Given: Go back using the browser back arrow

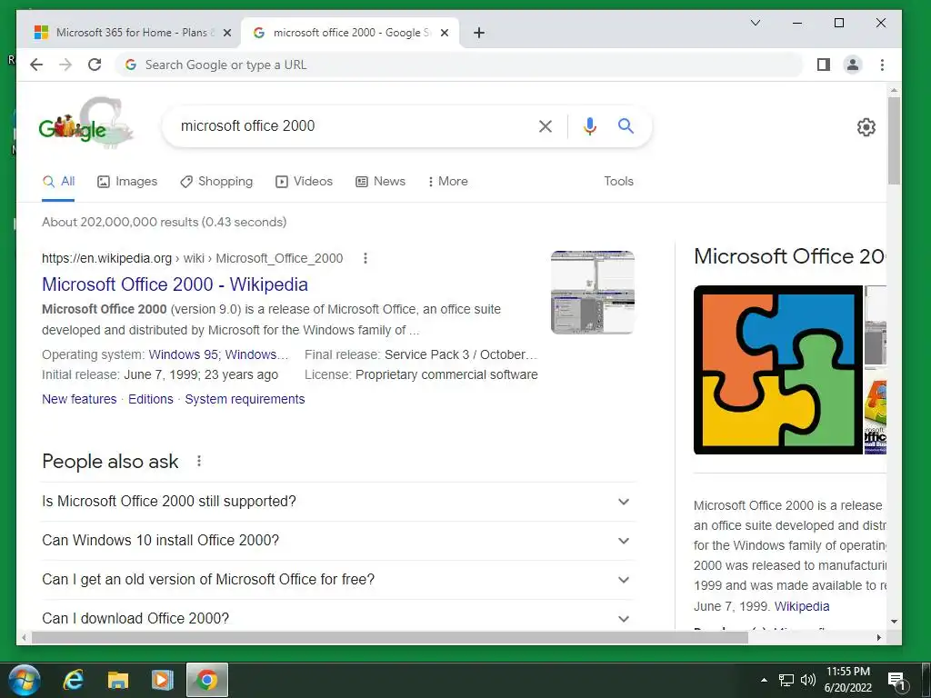Looking at the screenshot, I should point(36,65).
